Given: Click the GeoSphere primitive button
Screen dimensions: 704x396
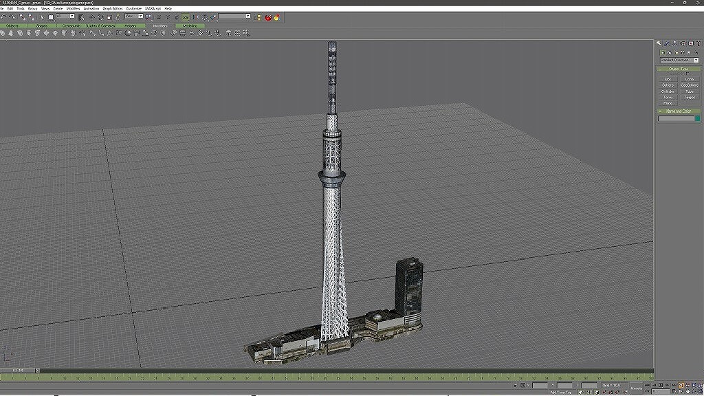Looking at the screenshot, I should (689, 85).
